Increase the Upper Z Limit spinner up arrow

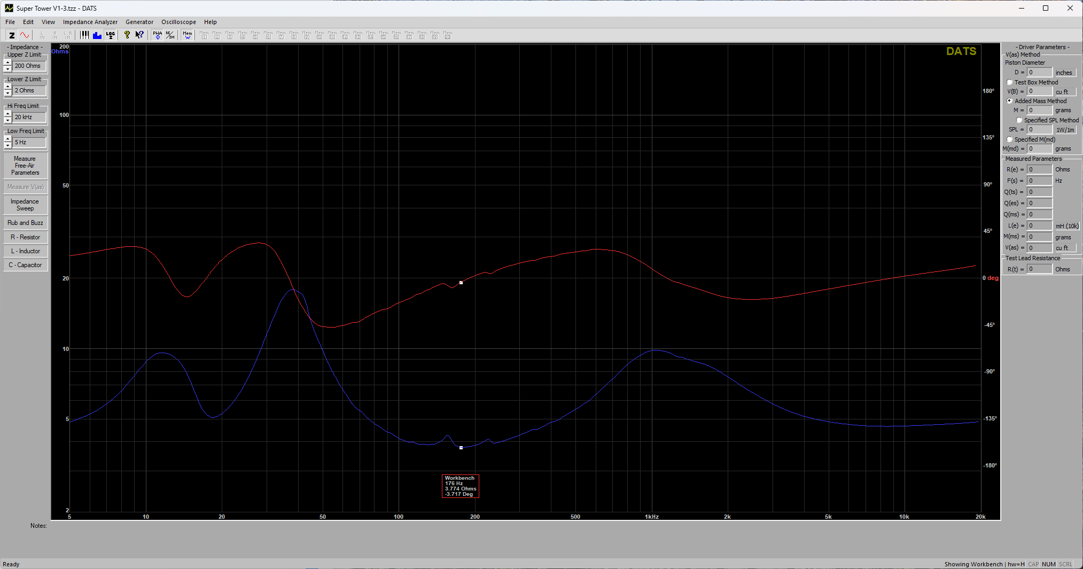pos(8,63)
